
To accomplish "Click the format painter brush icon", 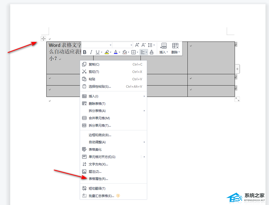I will (151, 52).
